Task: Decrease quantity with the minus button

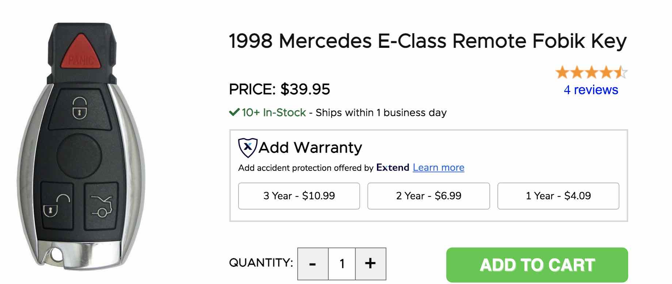Action: pyautogui.click(x=313, y=264)
